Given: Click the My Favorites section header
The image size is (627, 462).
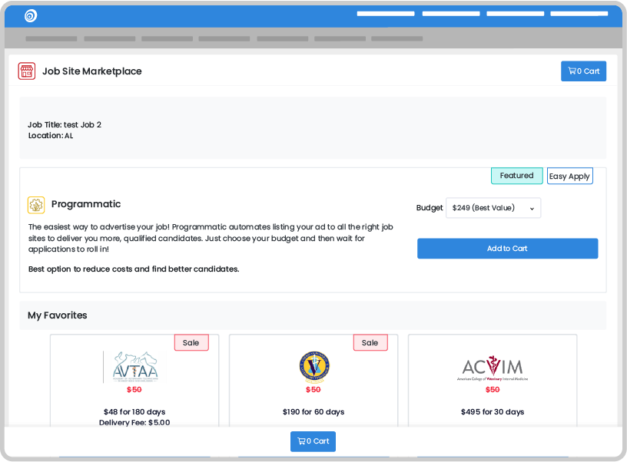Looking at the screenshot, I should pyautogui.click(x=58, y=315).
